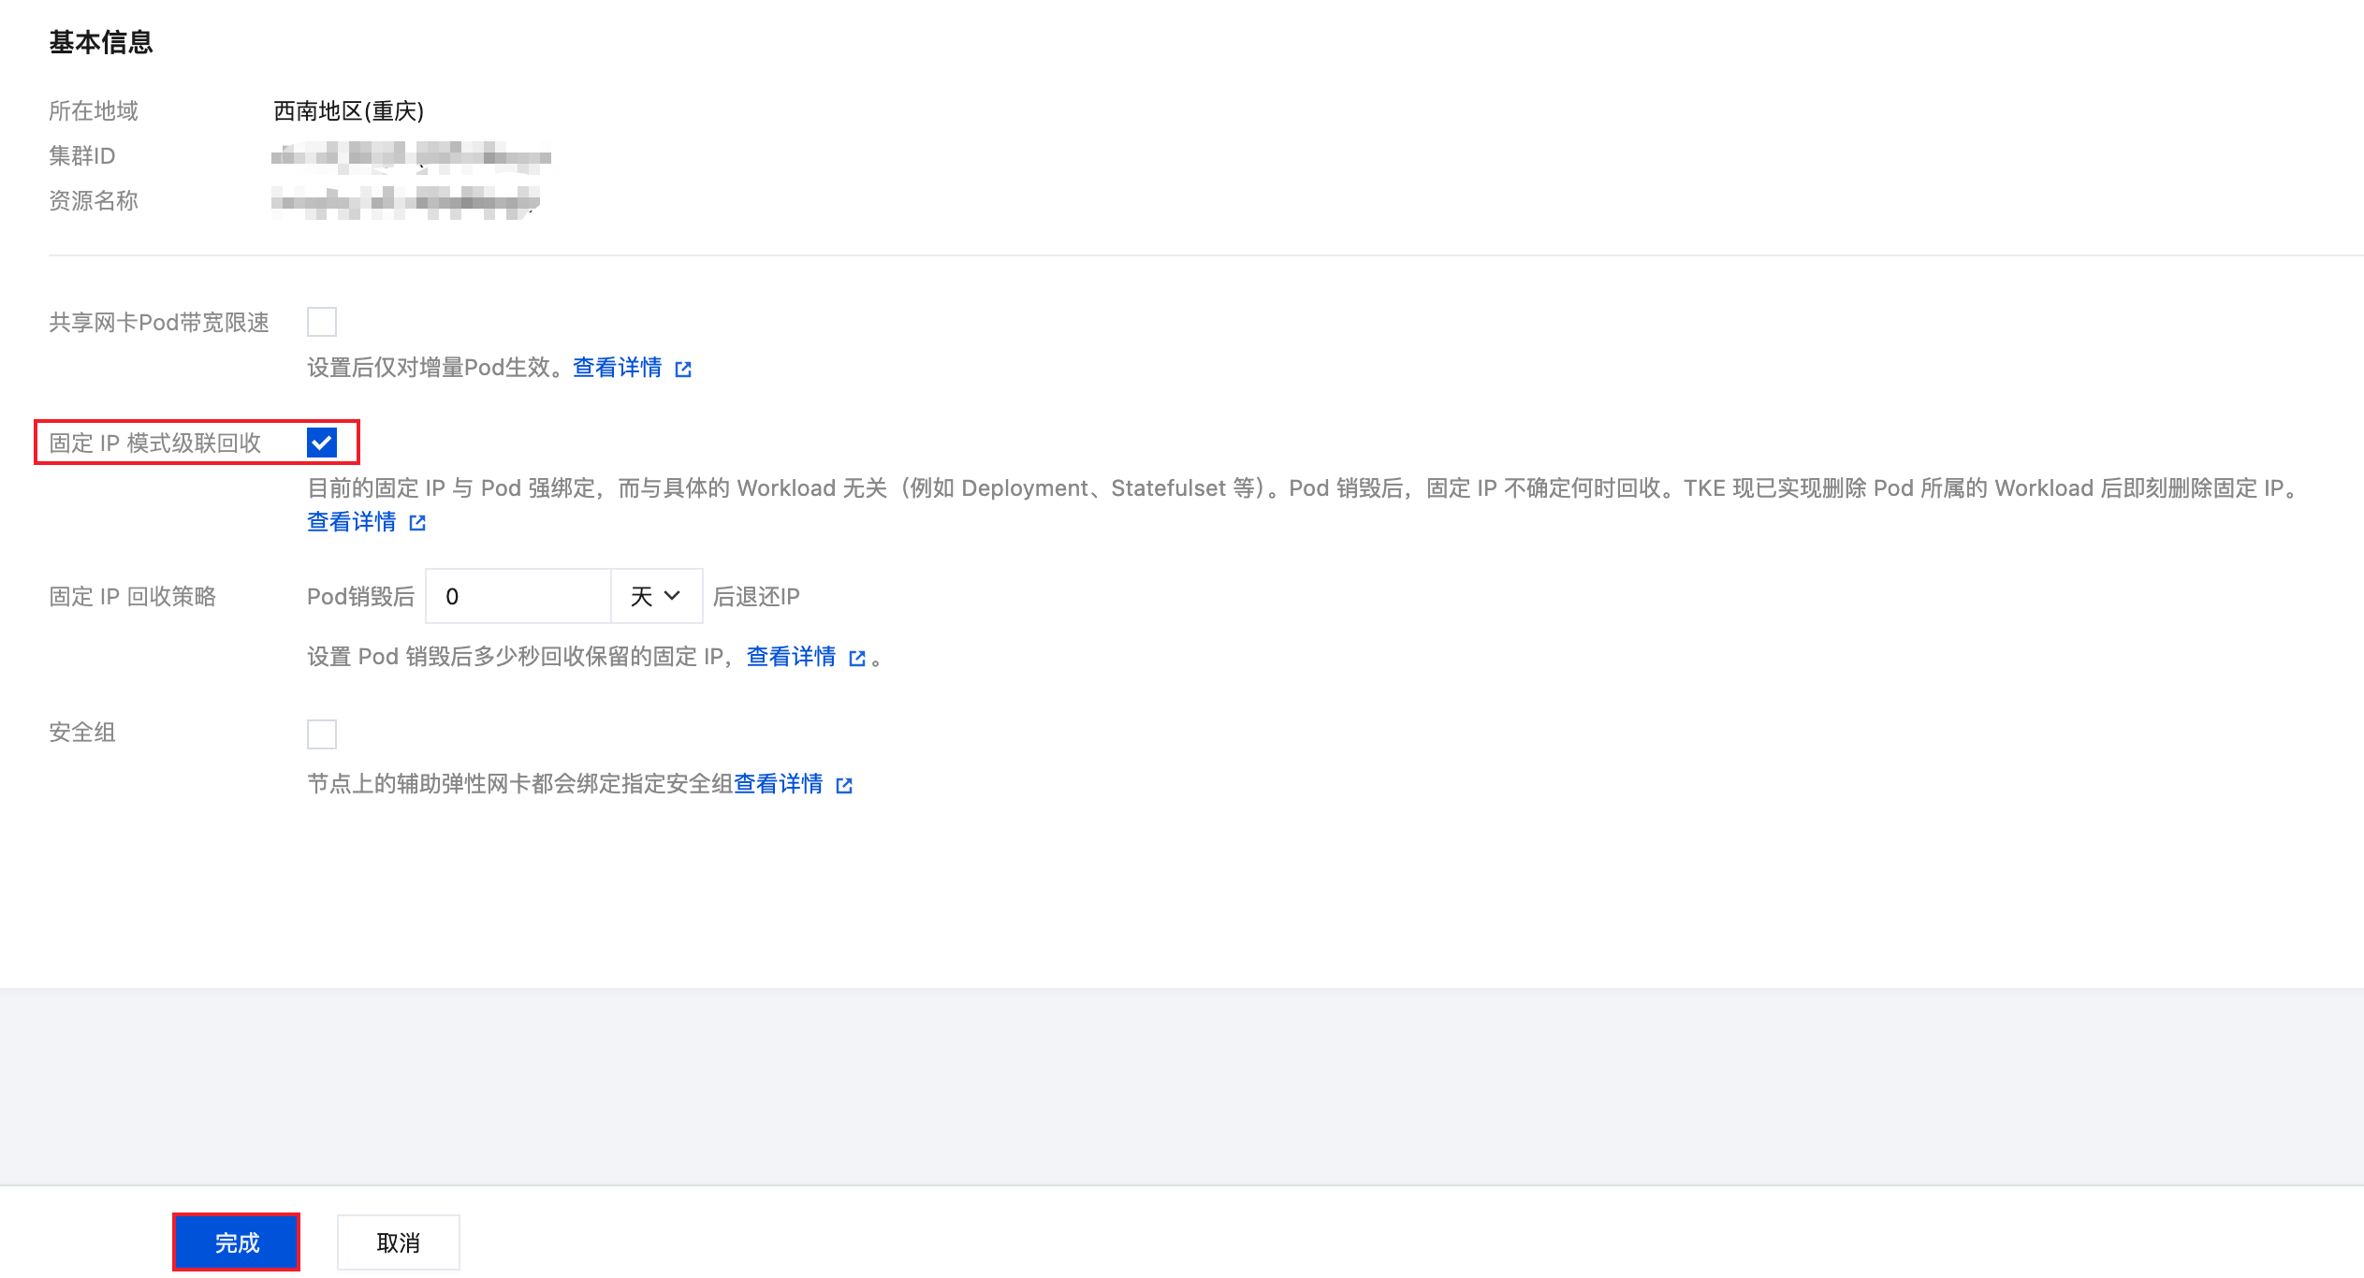
Task: Enable 共享网卡Pod带宽限速 checkbox
Action: click(x=321, y=322)
